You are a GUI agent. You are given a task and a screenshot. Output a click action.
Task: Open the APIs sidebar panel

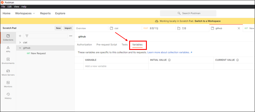(8, 49)
